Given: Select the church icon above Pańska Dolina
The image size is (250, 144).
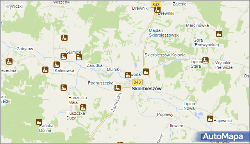Looking at the screenshot, I should [x=39, y=122].
